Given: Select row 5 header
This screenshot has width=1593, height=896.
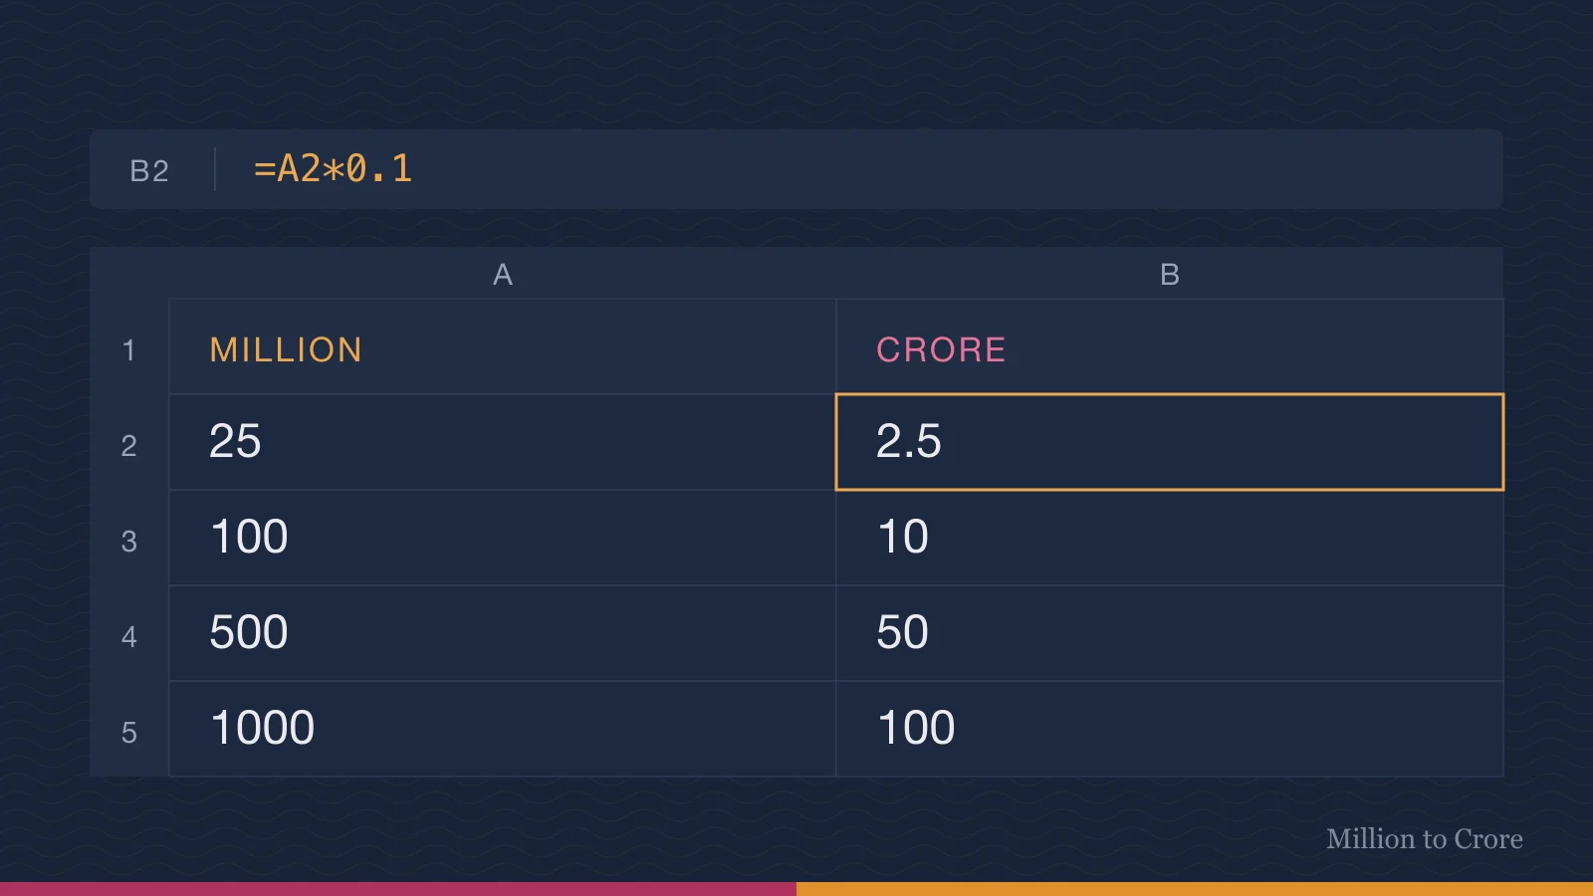Looking at the screenshot, I should click(x=129, y=732).
